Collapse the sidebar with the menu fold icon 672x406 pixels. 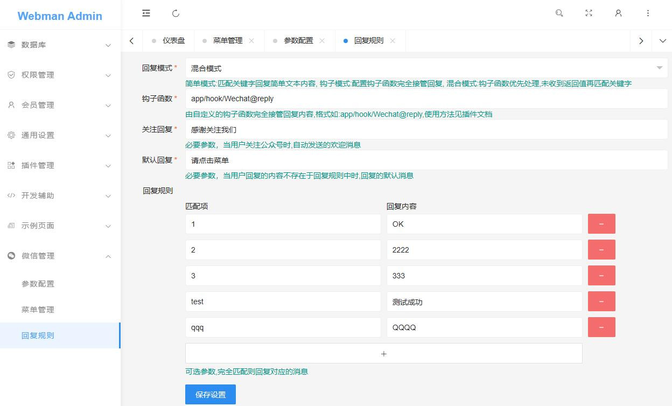click(x=146, y=13)
